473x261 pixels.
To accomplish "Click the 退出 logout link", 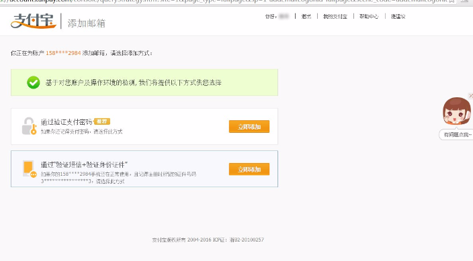I will pyautogui.click(x=306, y=16).
